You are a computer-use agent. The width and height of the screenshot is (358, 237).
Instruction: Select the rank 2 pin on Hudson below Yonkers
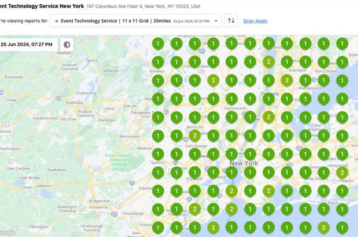268,117
